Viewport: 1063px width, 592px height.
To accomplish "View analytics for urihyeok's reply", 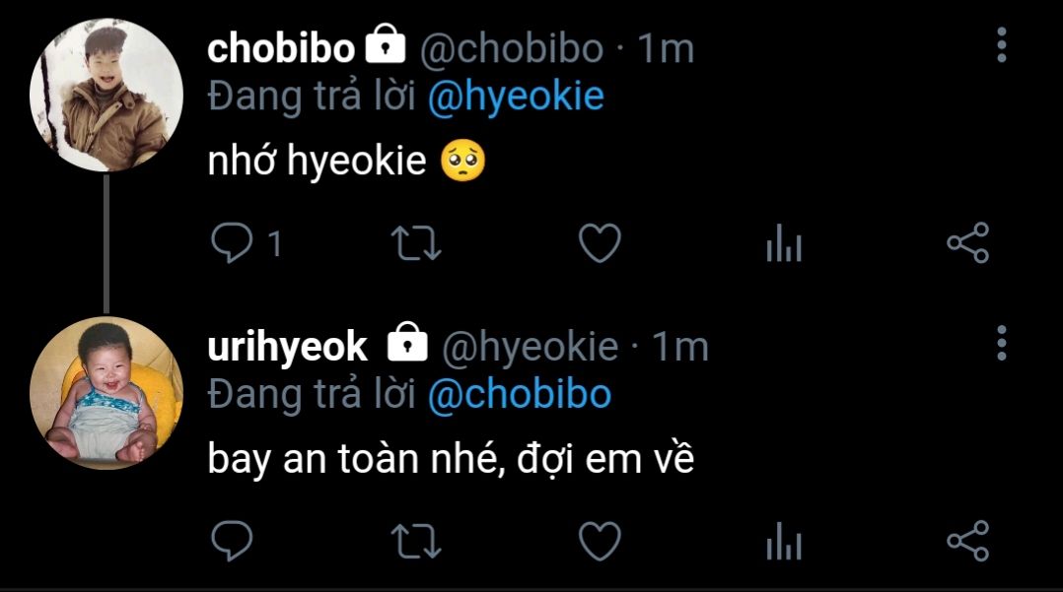I will (x=784, y=541).
